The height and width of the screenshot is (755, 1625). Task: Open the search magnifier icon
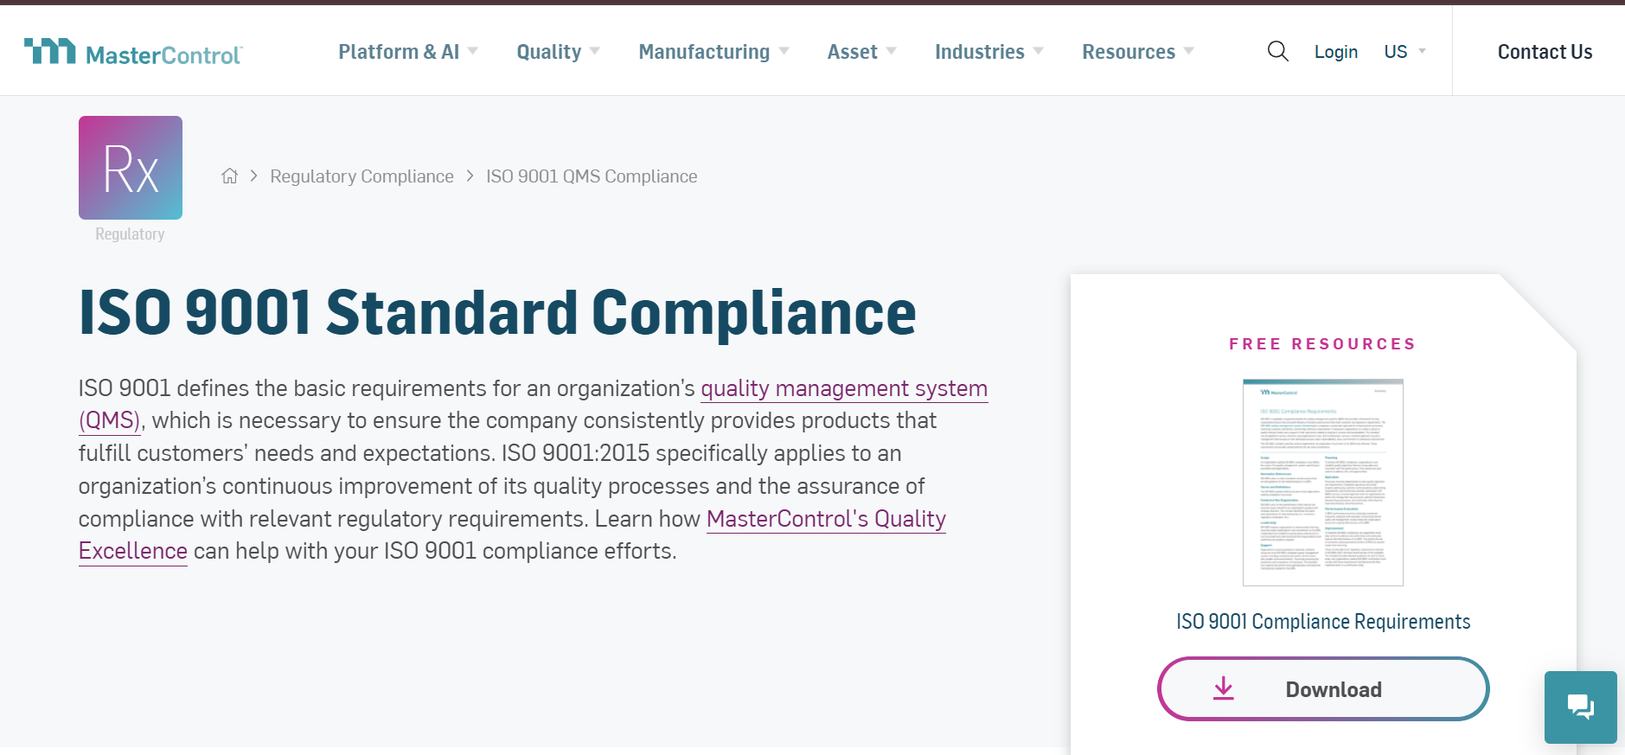(x=1277, y=52)
